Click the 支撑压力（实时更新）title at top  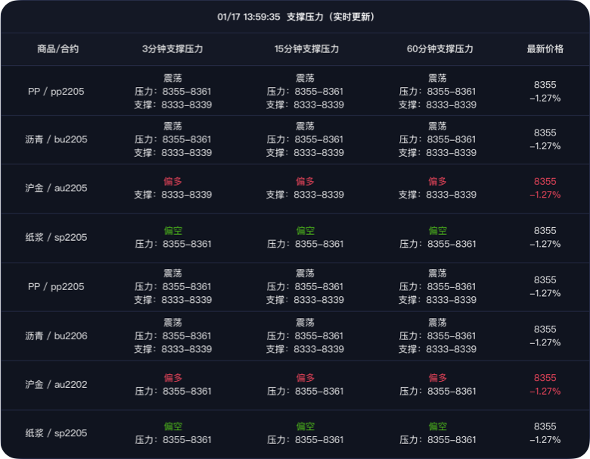point(331,17)
